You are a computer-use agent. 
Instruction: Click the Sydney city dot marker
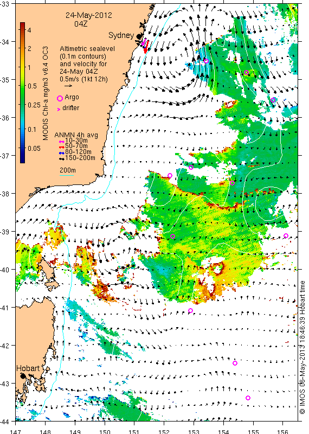(x=139, y=36)
